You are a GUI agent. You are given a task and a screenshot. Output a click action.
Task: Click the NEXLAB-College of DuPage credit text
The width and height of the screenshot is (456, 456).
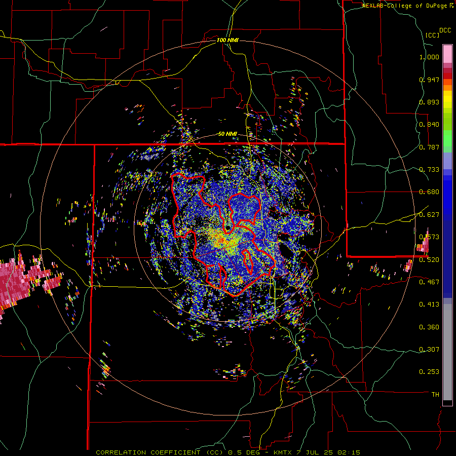point(404,6)
